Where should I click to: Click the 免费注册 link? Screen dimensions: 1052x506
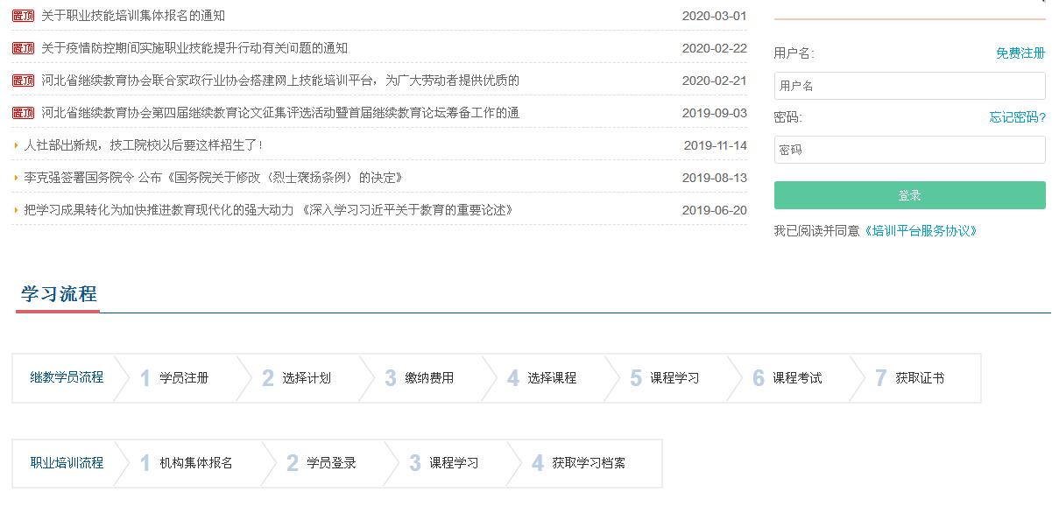tap(1020, 53)
